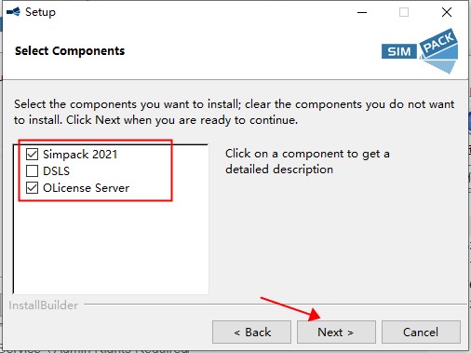
Task: Click the Select Components heading
Action: [x=70, y=50]
